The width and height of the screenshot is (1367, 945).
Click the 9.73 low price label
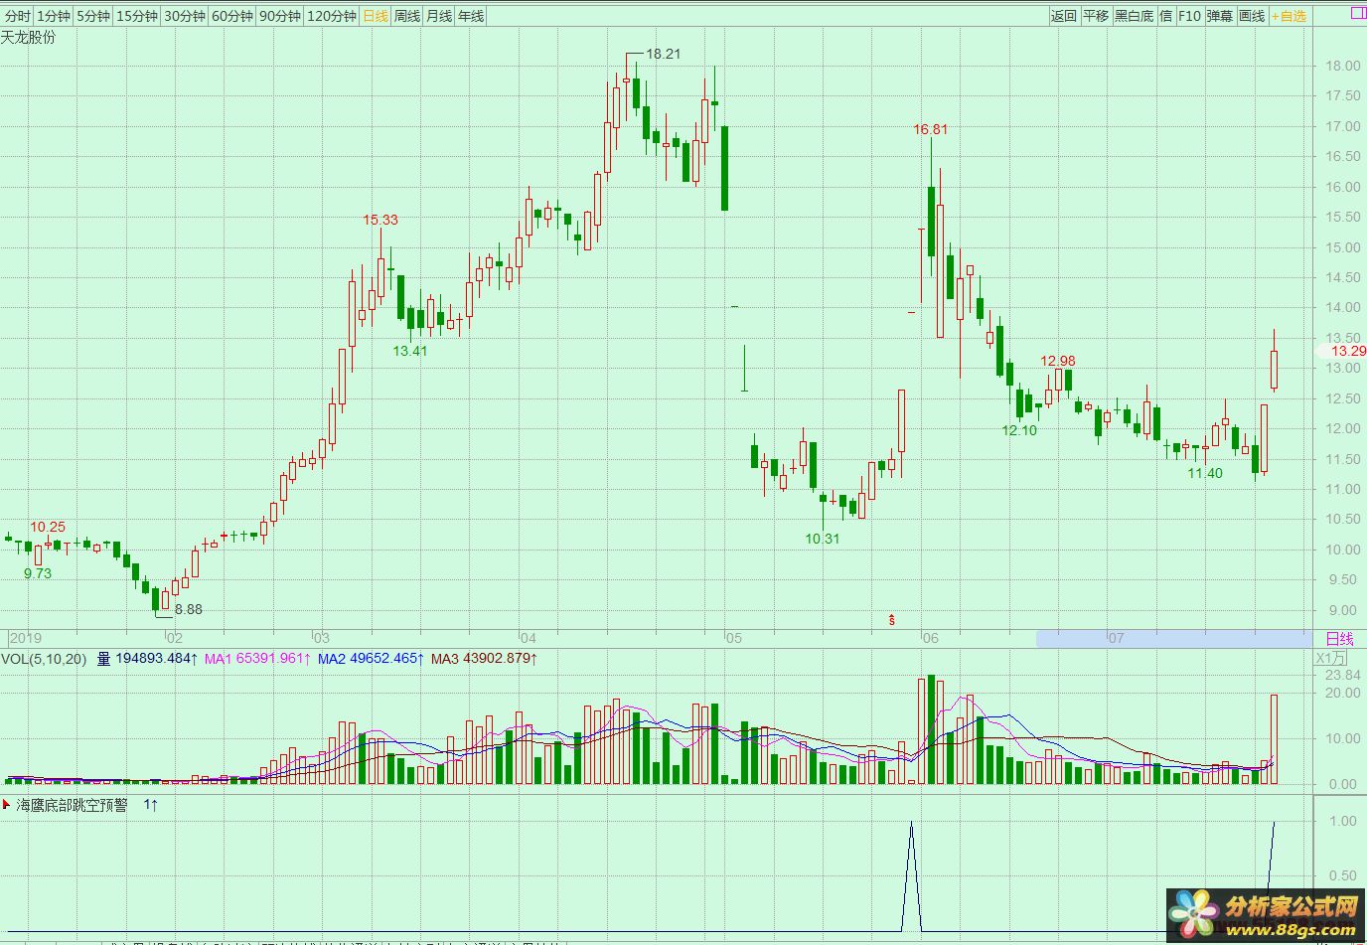(x=38, y=573)
